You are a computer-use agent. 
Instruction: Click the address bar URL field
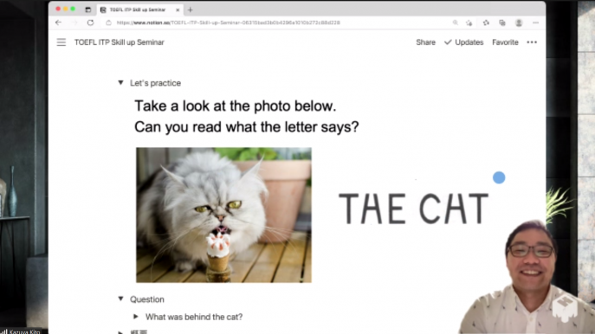(277, 22)
